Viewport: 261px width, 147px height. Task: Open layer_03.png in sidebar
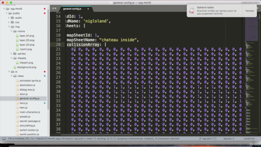tap(27, 45)
